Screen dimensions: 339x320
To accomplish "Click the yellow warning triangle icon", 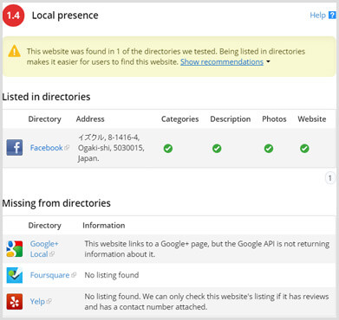I will pos(14,52).
